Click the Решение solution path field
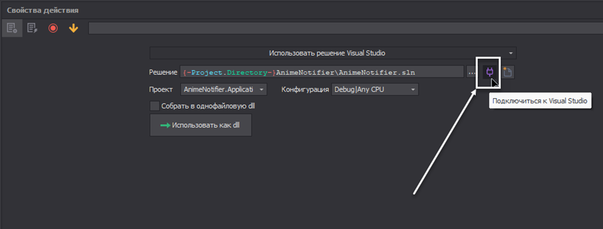 tap(322, 72)
